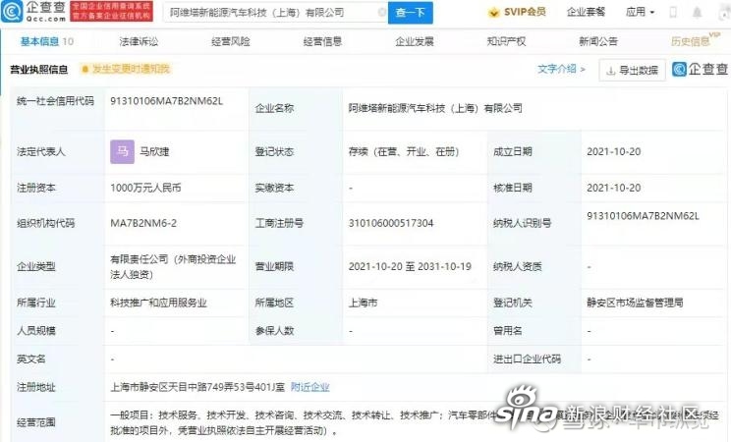This screenshot has width=731, height=442.
Task: Click the SVIP crown icon
Action: coord(493,13)
